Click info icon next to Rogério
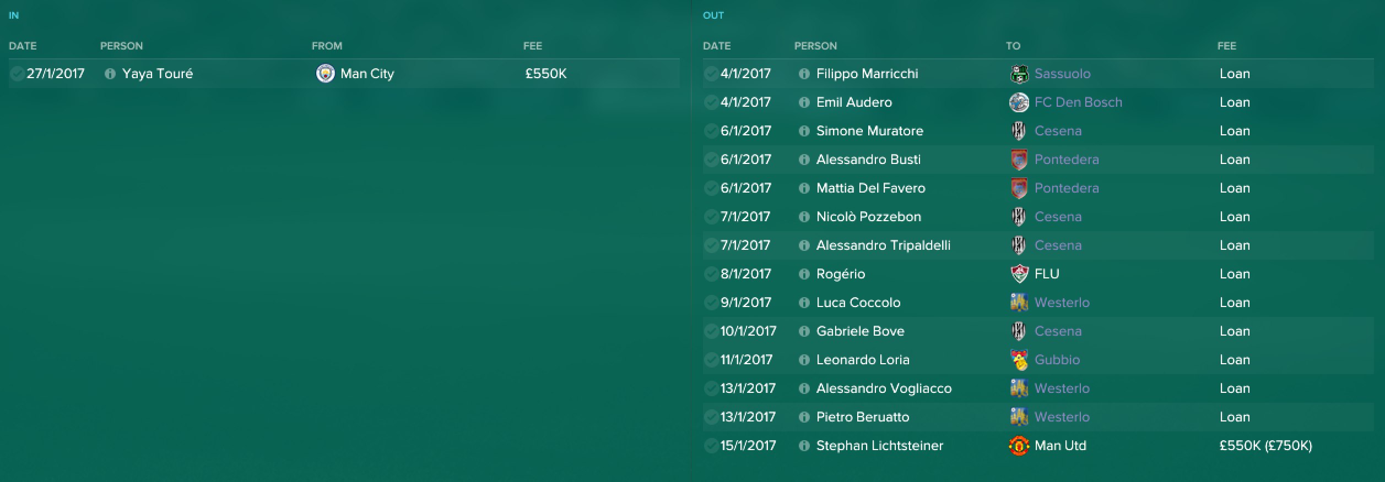 click(804, 274)
